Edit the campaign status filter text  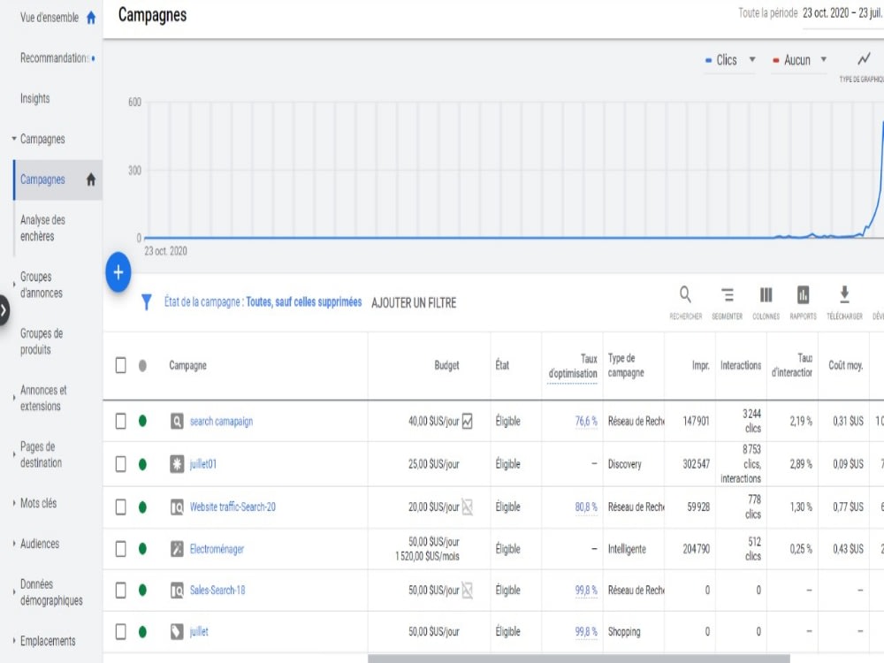click(x=263, y=302)
